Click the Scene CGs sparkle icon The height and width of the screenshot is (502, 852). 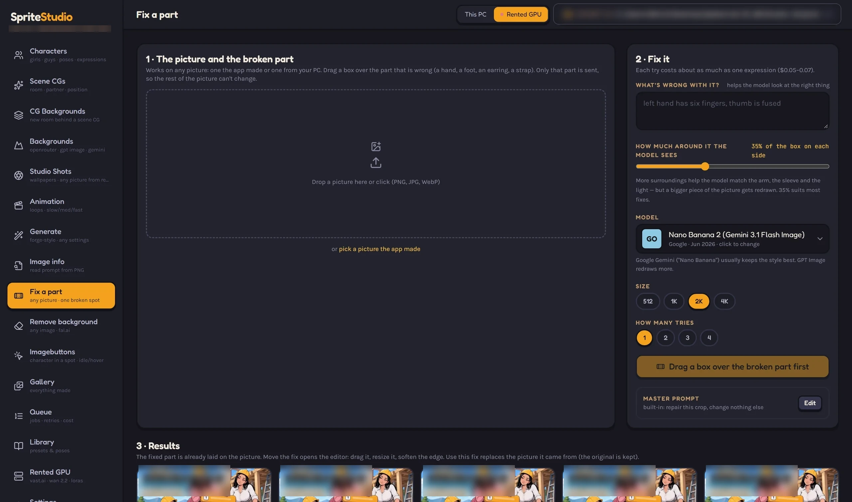pos(19,85)
